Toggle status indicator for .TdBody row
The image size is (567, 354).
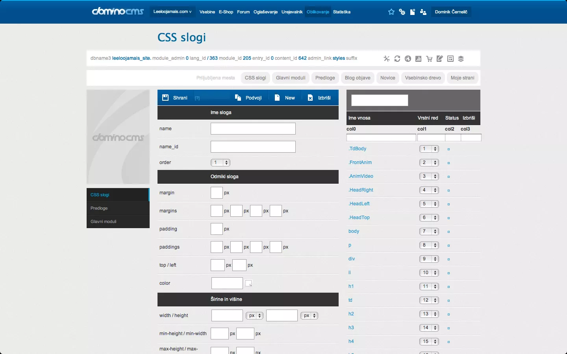click(x=448, y=149)
